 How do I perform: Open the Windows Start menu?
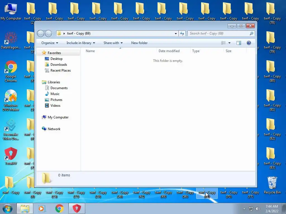pos(8,208)
